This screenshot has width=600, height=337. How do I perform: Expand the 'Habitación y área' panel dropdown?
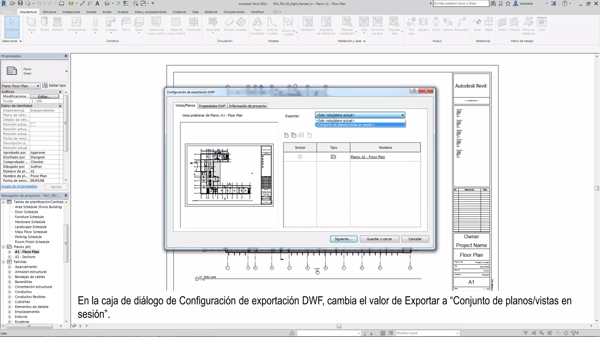pyautogui.click(x=352, y=41)
